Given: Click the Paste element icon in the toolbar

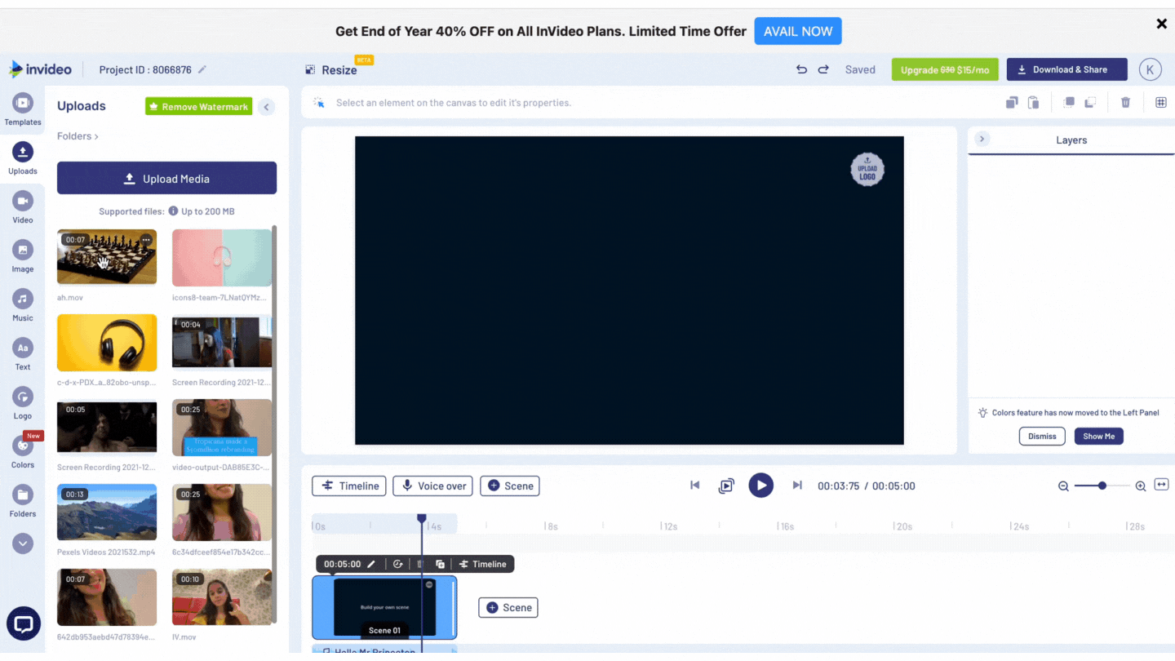Looking at the screenshot, I should pyautogui.click(x=1033, y=103).
